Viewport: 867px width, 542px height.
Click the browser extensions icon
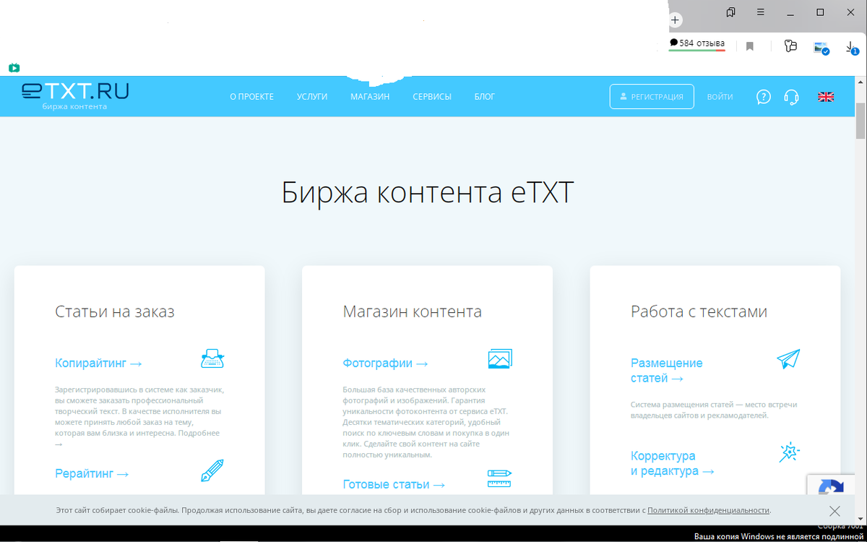[x=790, y=46]
